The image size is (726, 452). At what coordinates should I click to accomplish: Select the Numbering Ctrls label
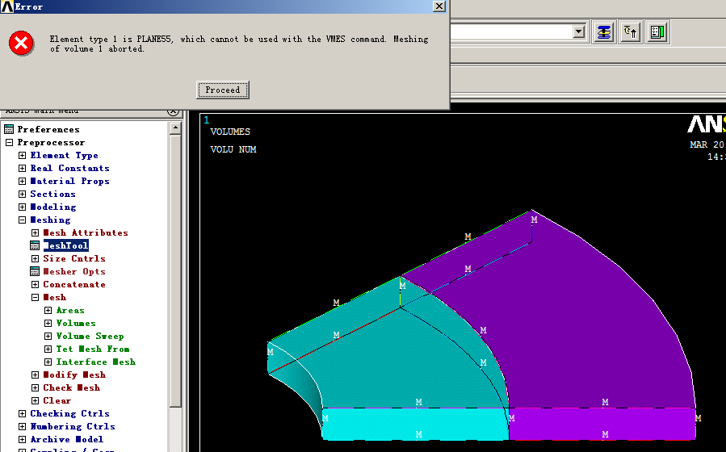click(x=72, y=426)
